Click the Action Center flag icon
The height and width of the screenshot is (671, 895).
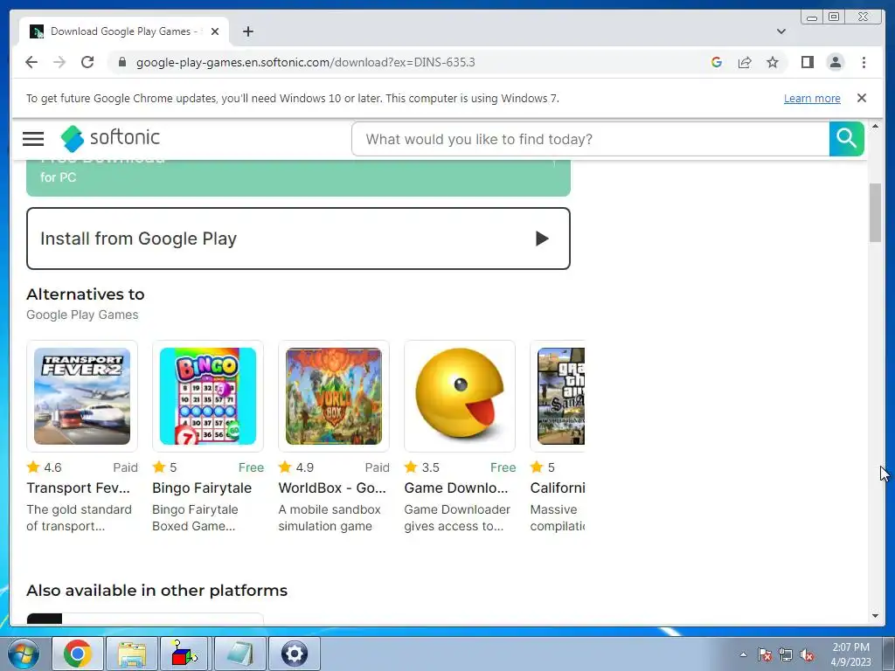pyautogui.click(x=765, y=654)
